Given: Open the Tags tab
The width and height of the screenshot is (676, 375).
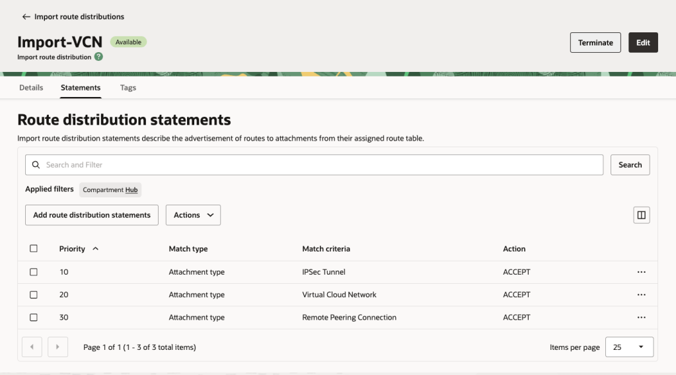Looking at the screenshot, I should pyautogui.click(x=128, y=87).
